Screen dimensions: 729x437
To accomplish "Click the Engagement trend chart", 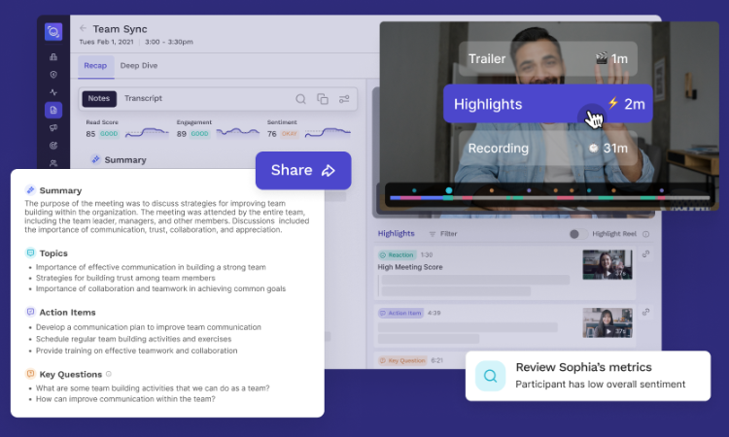I will pos(237,133).
